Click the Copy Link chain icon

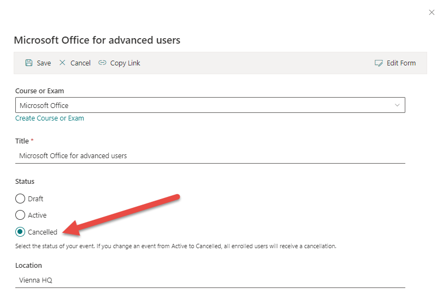coord(102,63)
